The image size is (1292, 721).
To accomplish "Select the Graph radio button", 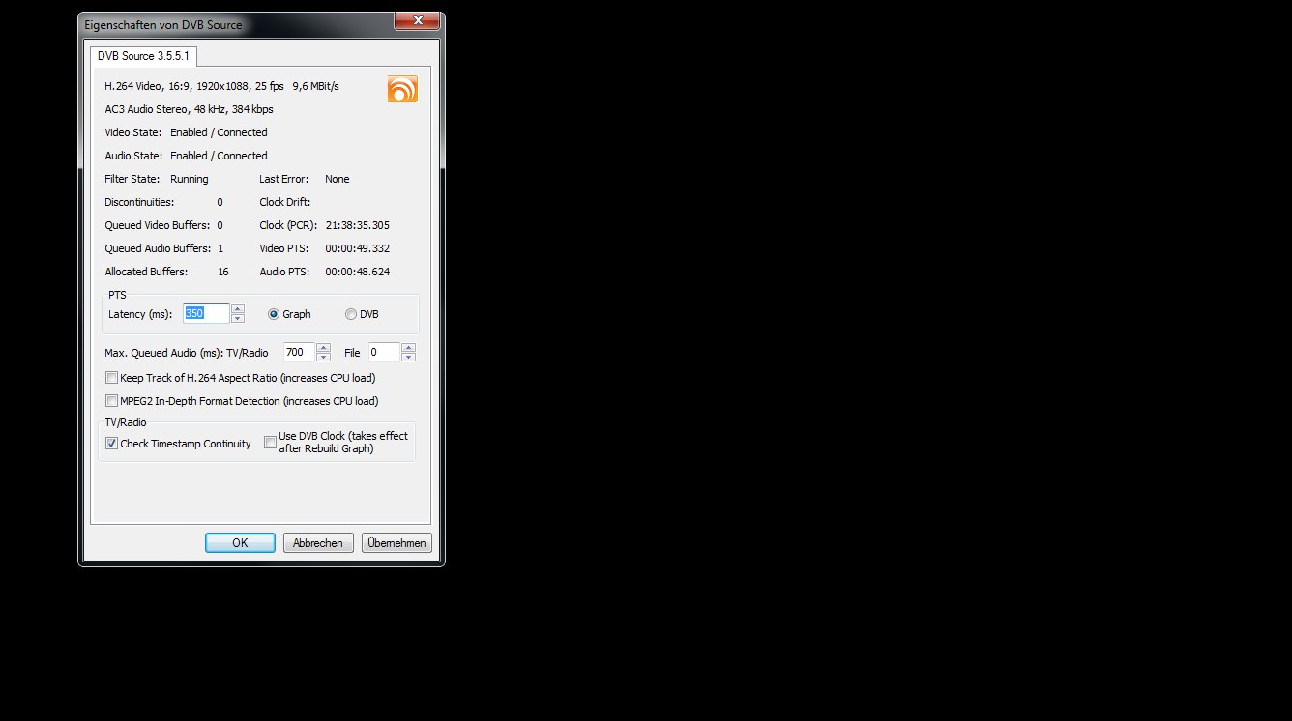I will [x=274, y=314].
